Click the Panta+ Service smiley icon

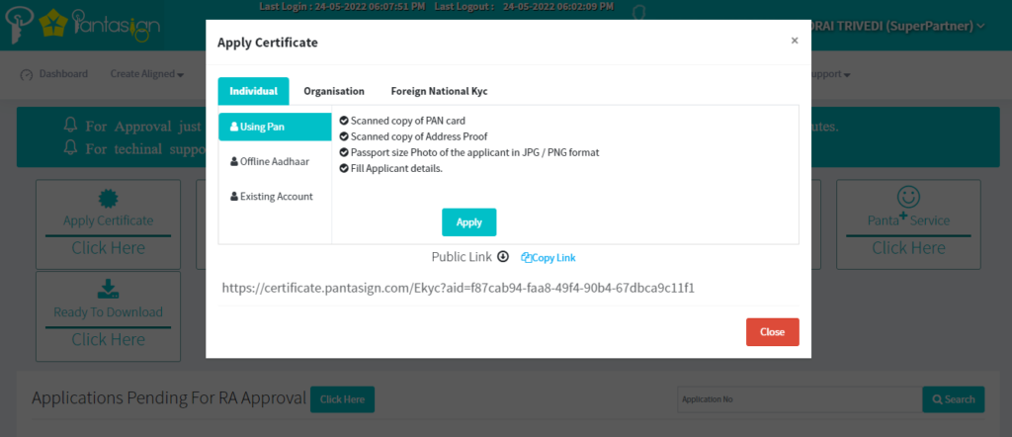point(909,197)
